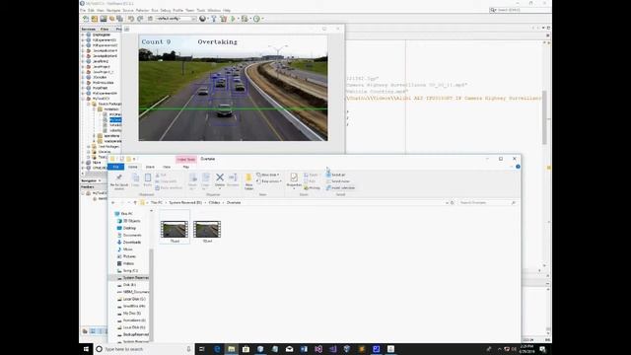Image resolution: width=631 pixels, height=355 pixels.
Task: Click Explorer search box
Action: [487, 203]
